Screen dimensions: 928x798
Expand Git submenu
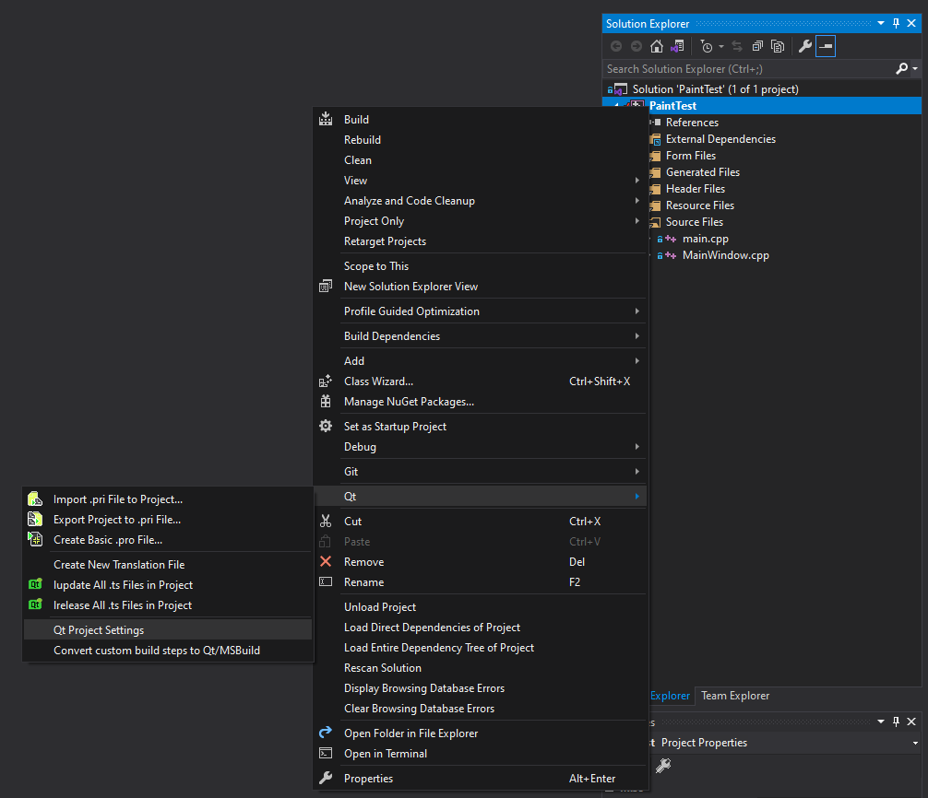[x=481, y=472]
